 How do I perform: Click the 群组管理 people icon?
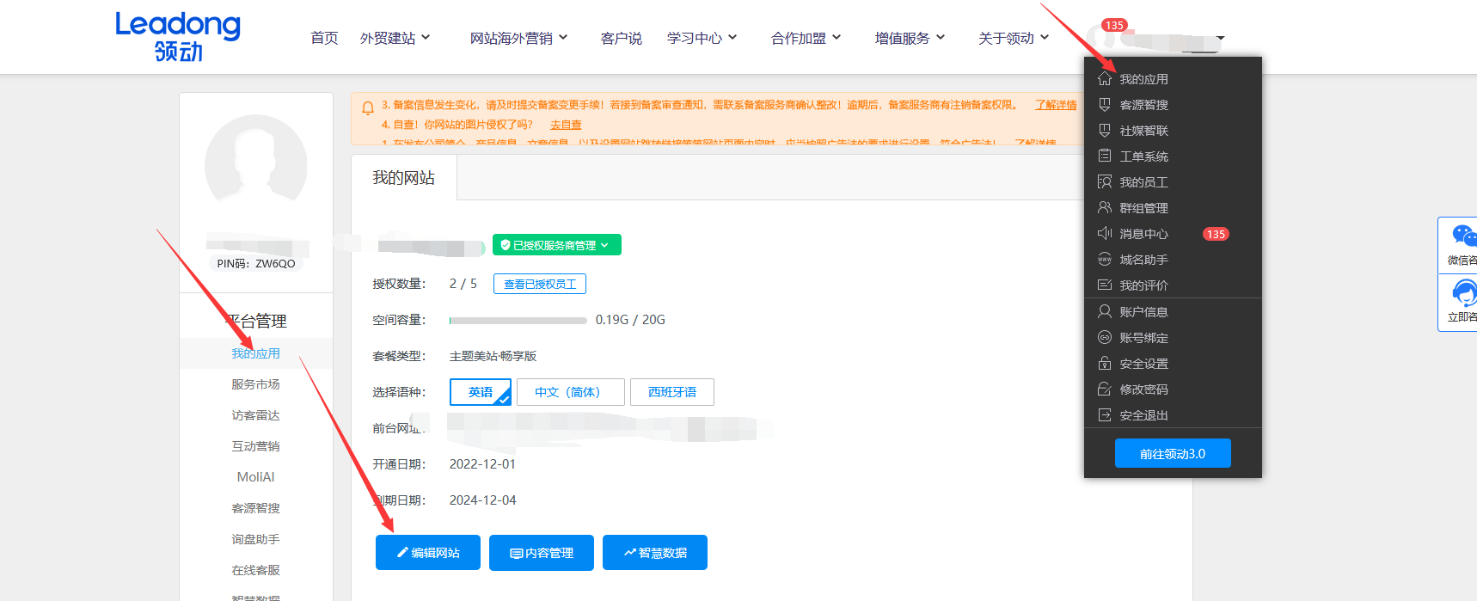click(x=1105, y=207)
